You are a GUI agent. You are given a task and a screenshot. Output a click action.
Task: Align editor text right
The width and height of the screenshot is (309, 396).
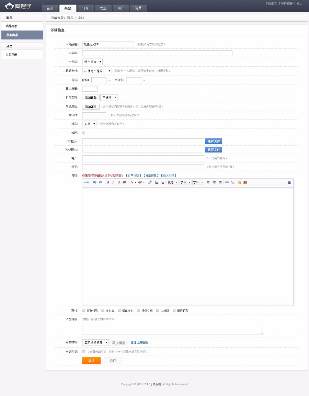pos(220,182)
